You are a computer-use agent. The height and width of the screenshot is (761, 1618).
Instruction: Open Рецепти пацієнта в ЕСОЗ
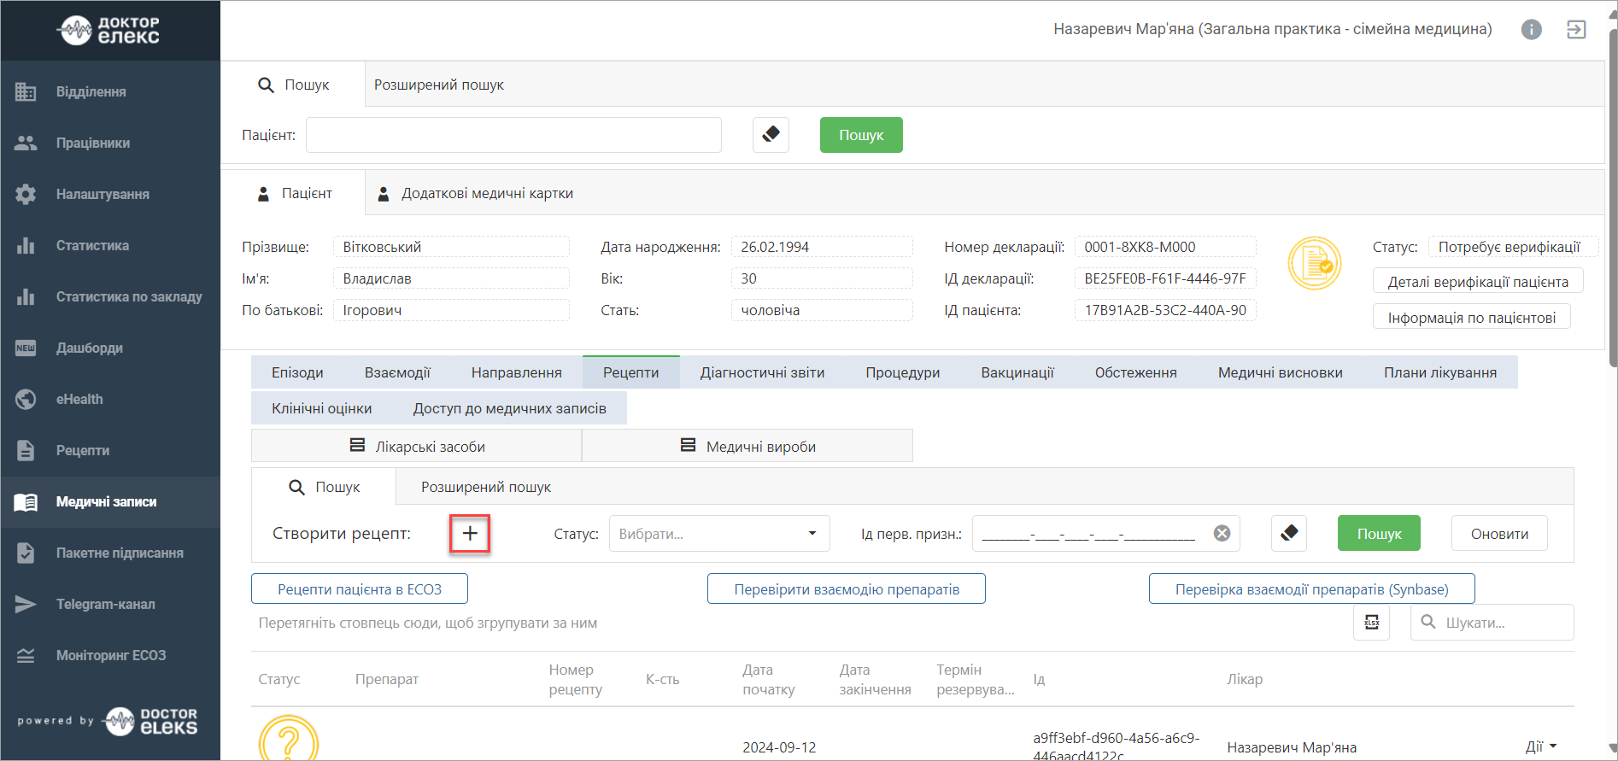click(x=359, y=589)
